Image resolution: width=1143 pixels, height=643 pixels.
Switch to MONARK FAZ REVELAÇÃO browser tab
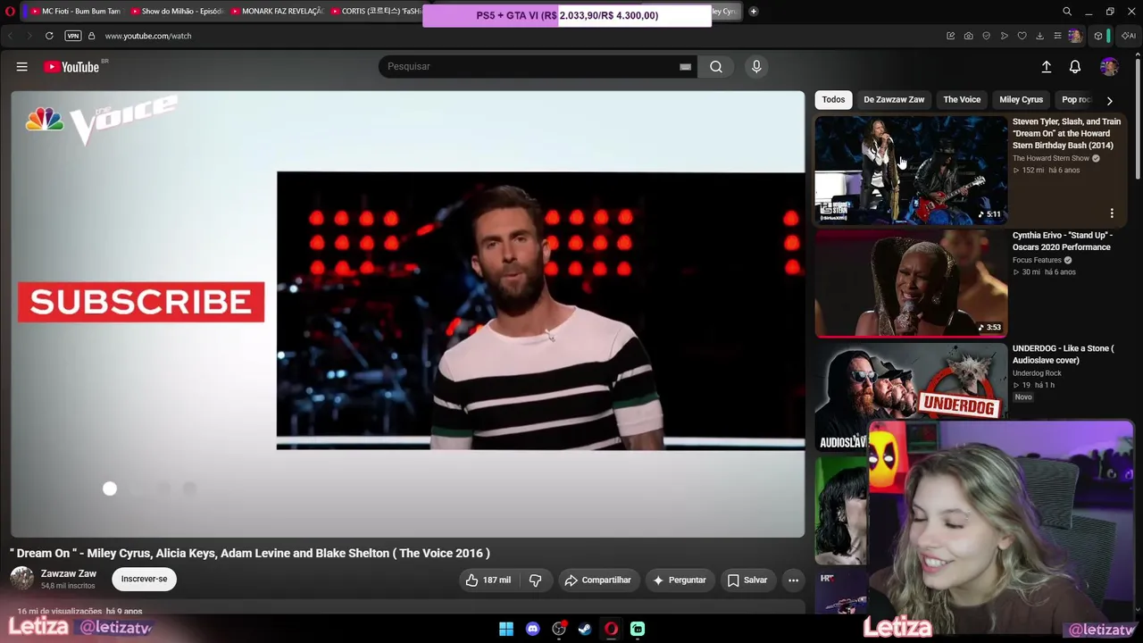[x=277, y=12]
